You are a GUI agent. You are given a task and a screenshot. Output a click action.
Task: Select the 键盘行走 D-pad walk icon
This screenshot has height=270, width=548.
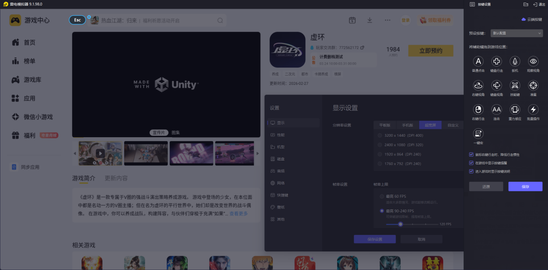[496, 61]
